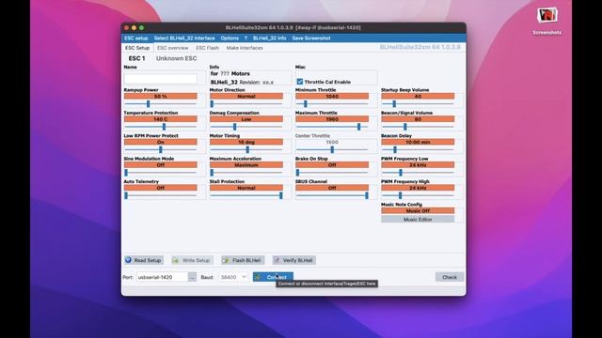The image size is (602, 338).
Task: Click the Verify BLHeli button
Action: coord(294,260)
